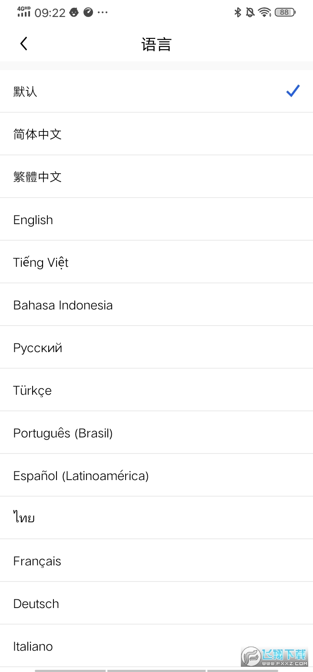
Task: Choose 繁體中文 as the language
Action: coord(37,177)
